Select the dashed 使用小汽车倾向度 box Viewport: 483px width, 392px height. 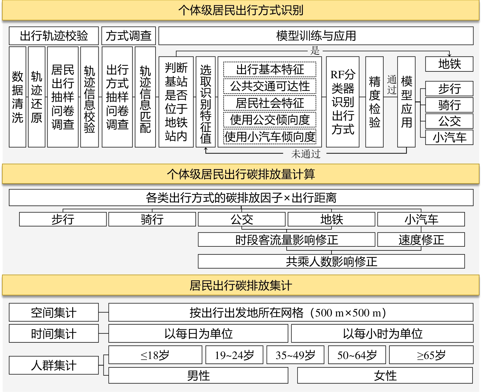point(270,136)
